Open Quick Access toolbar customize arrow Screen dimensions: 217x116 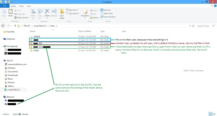pyautogui.click(x=12, y=2)
